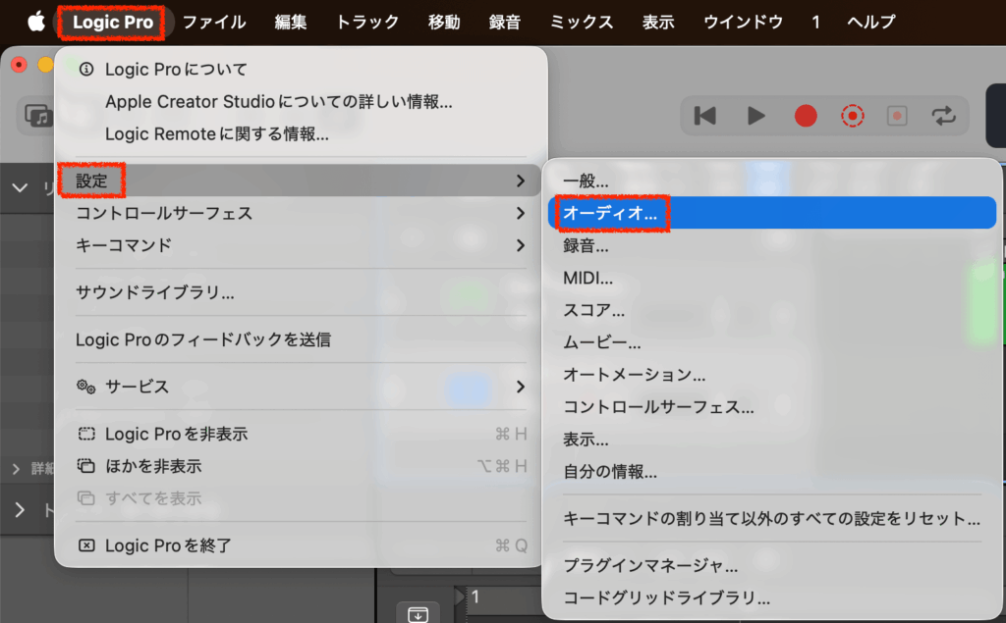The image size is (1006, 623).
Task: Open コントロールサーフェス submenu item
Action: pyautogui.click(x=301, y=214)
